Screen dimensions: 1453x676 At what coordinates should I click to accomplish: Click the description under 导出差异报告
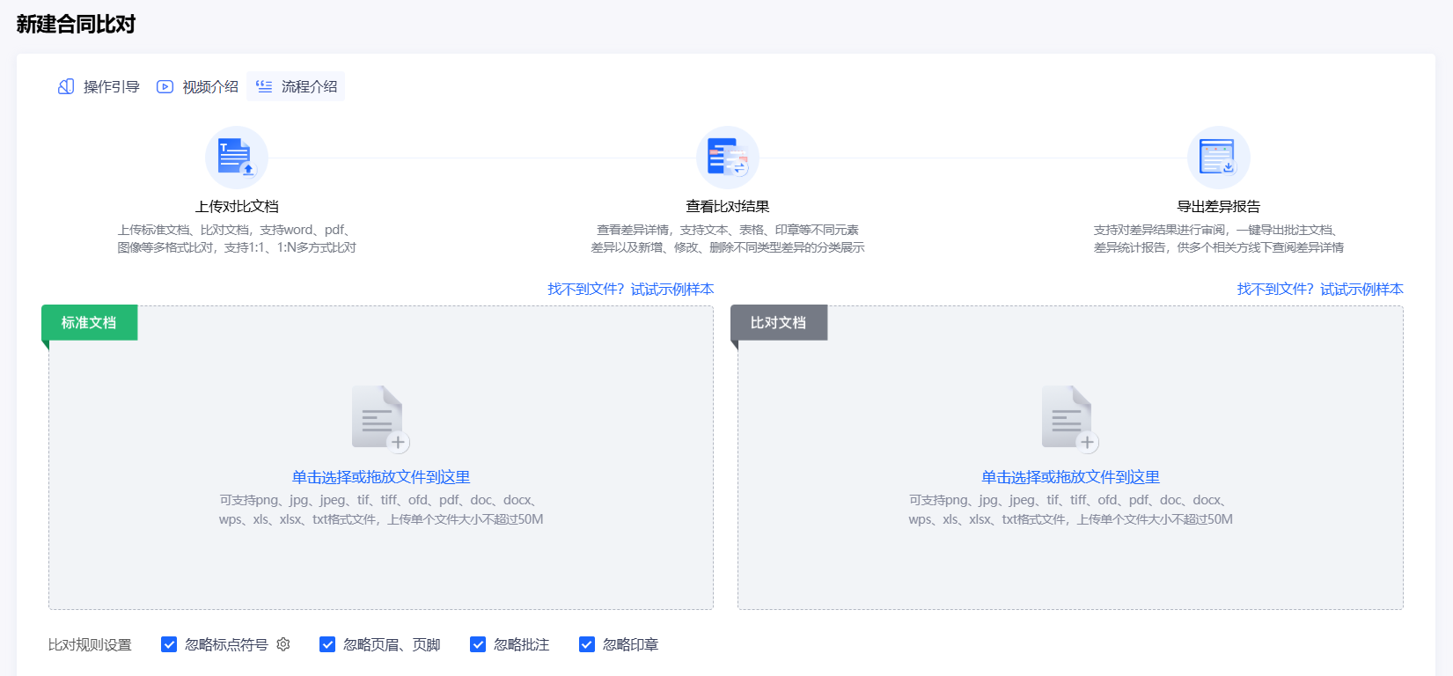click(1219, 239)
